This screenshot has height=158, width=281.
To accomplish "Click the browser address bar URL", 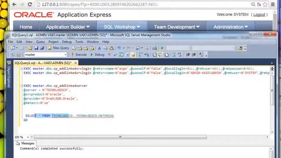I will [x=100, y=4].
